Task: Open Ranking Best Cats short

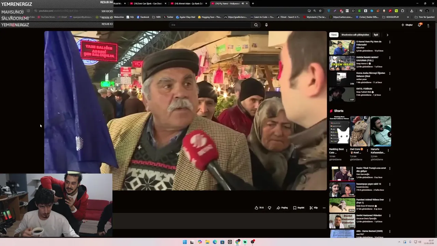Action: [x=339, y=131]
